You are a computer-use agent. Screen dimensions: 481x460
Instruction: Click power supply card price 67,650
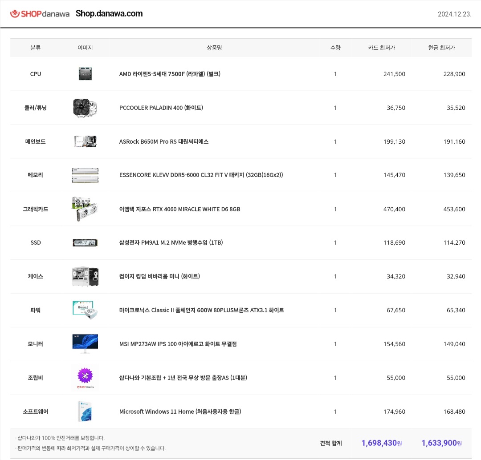[x=396, y=310]
